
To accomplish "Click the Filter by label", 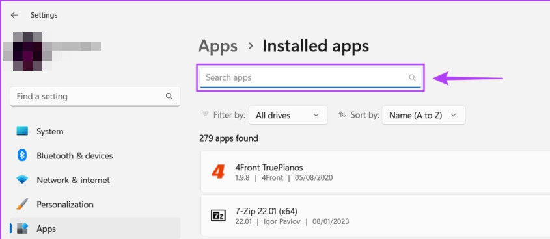I will point(229,115).
